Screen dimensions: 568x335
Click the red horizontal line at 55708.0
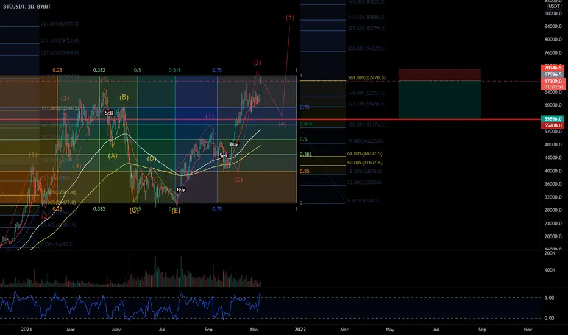coord(270,119)
